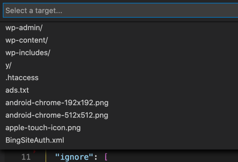Choose the wp-admin/ folder target

(24, 28)
